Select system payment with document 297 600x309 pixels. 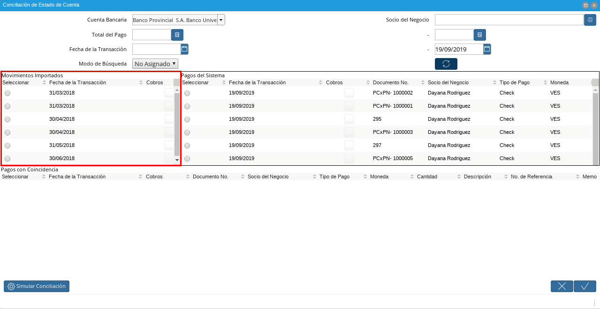187,146
